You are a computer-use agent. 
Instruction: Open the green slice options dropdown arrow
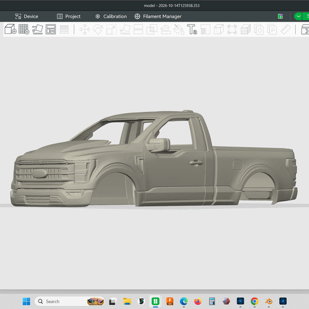click(298, 16)
